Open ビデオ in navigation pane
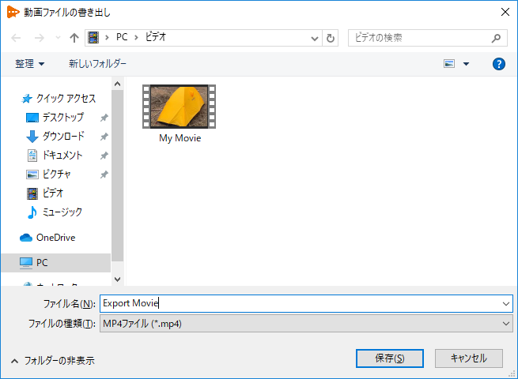 (45, 193)
